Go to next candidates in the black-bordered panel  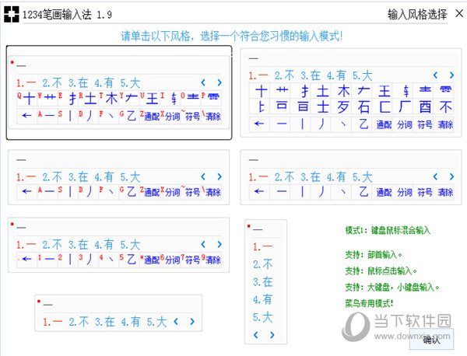(219, 82)
